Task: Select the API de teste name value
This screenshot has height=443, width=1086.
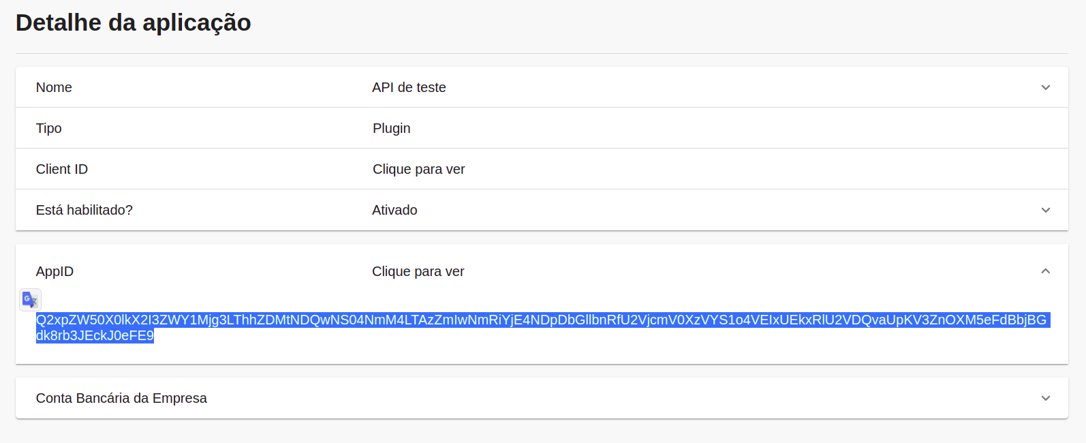Action: point(409,87)
